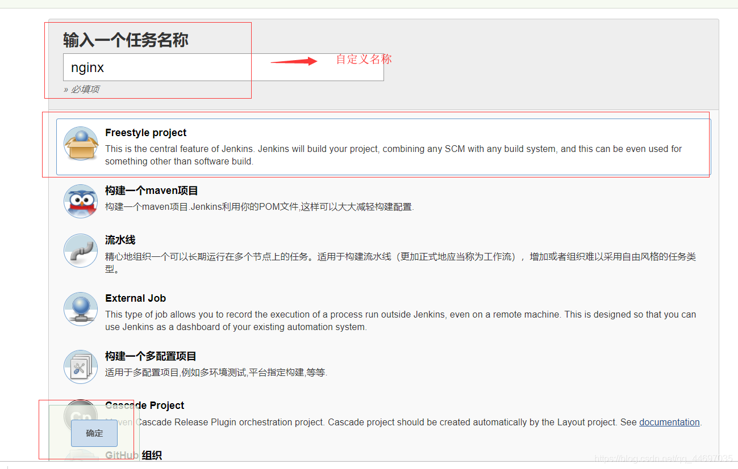Image resolution: width=738 pixels, height=469 pixels.
Task: Select 构建一个maven项目 title
Action: [152, 191]
